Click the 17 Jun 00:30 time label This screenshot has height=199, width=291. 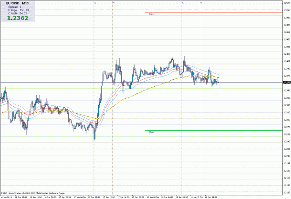pos(65,197)
